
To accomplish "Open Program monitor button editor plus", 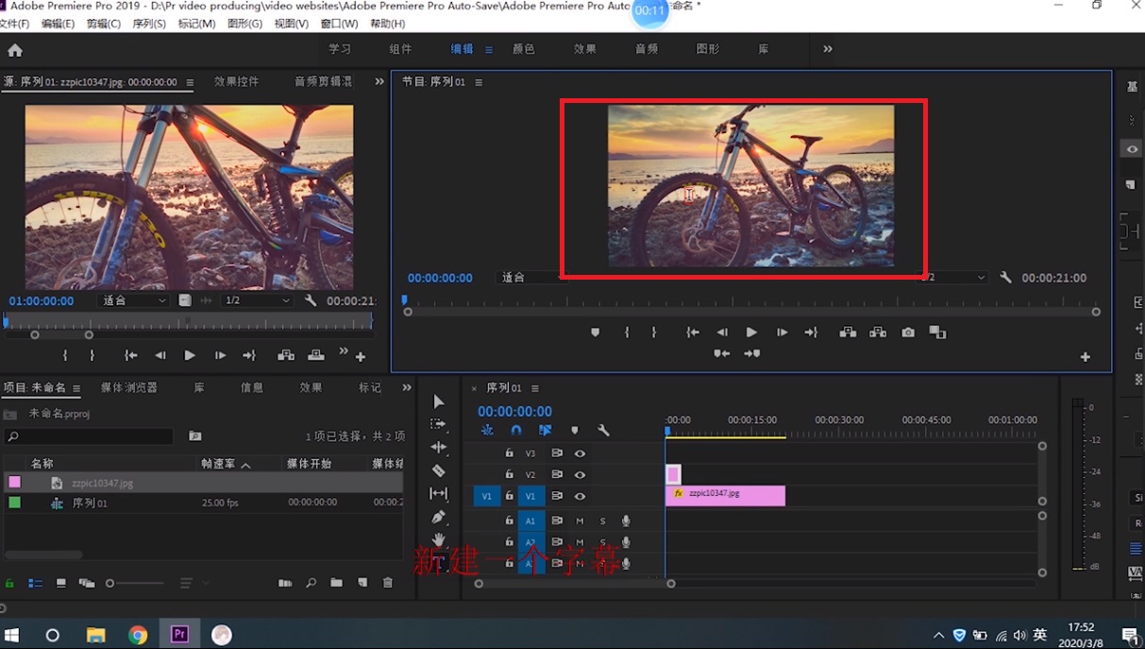I will [x=1085, y=357].
